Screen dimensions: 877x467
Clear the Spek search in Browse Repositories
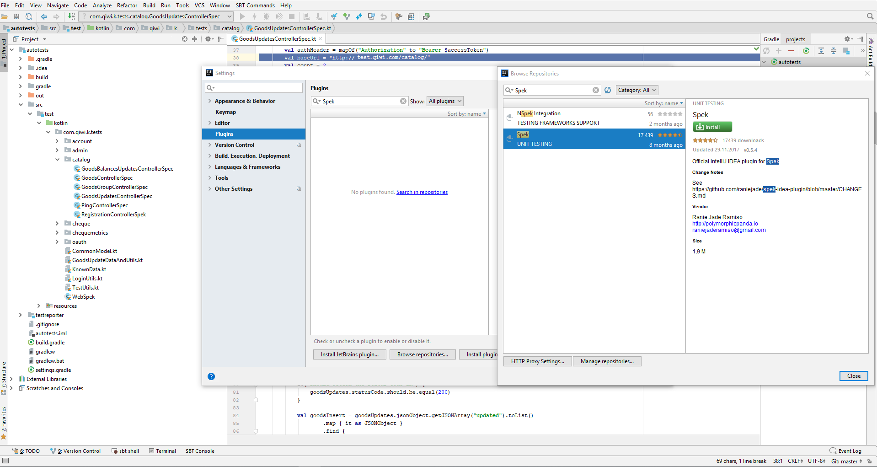click(596, 90)
